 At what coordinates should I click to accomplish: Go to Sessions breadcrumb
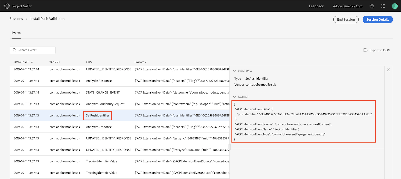16,19
